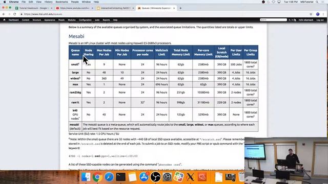The height and width of the screenshot is (184, 328).
Task: Click the ram1t queue name cell
Action: point(75,102)
